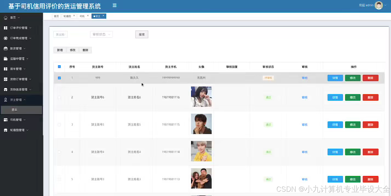Click the 轮播图管理 sidebar icon
The image size is (391, 196).
[6, 130]
